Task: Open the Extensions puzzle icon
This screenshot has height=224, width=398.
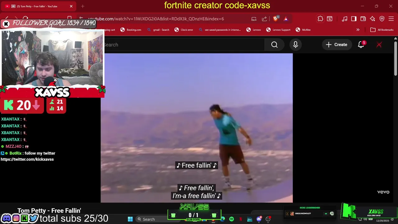Action: tap(320, 19)
